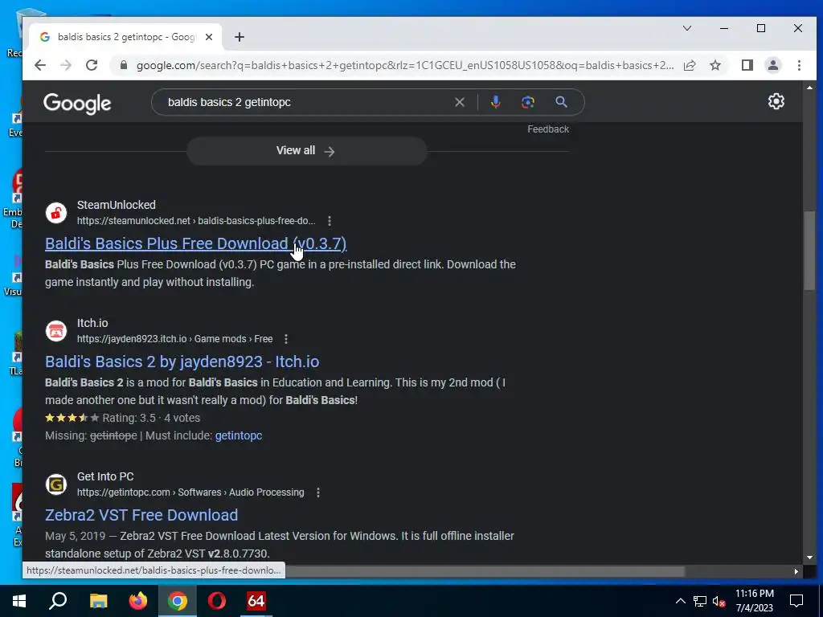Viewport: 823px width, 617px height.
Task: Share this page via the share icon
Action: coord(690,65)
